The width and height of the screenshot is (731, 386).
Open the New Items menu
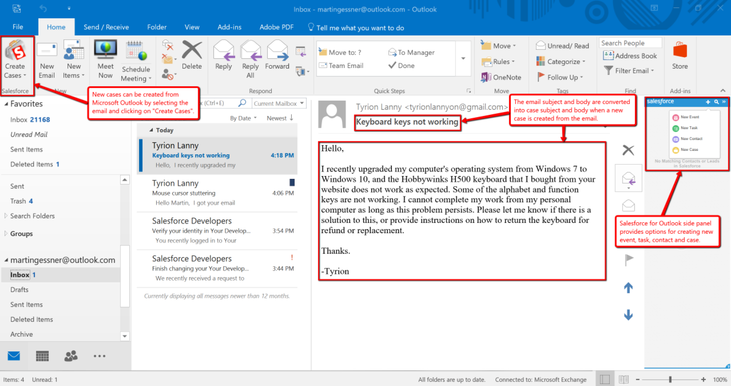(74, 60)
